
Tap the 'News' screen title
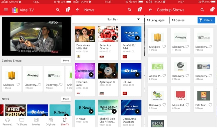[x=89, y=10]
